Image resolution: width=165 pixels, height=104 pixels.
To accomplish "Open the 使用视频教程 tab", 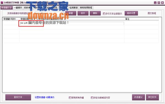I will click(x=86, y=8).
